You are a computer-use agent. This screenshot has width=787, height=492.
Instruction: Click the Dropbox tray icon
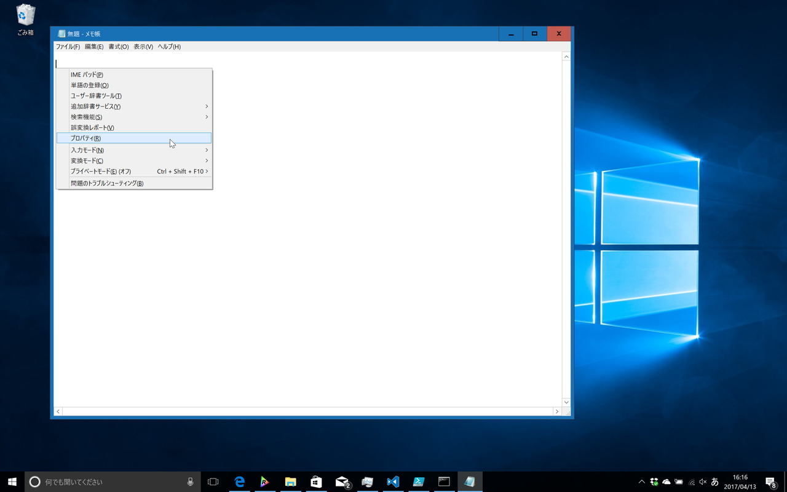(x=654, y=482)
